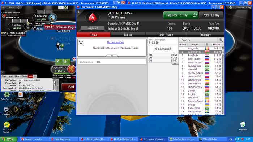Viewport: 253px width, 142px height.
Task: Click the PokerStars red spade logo
Action: [x=93, y=18]
